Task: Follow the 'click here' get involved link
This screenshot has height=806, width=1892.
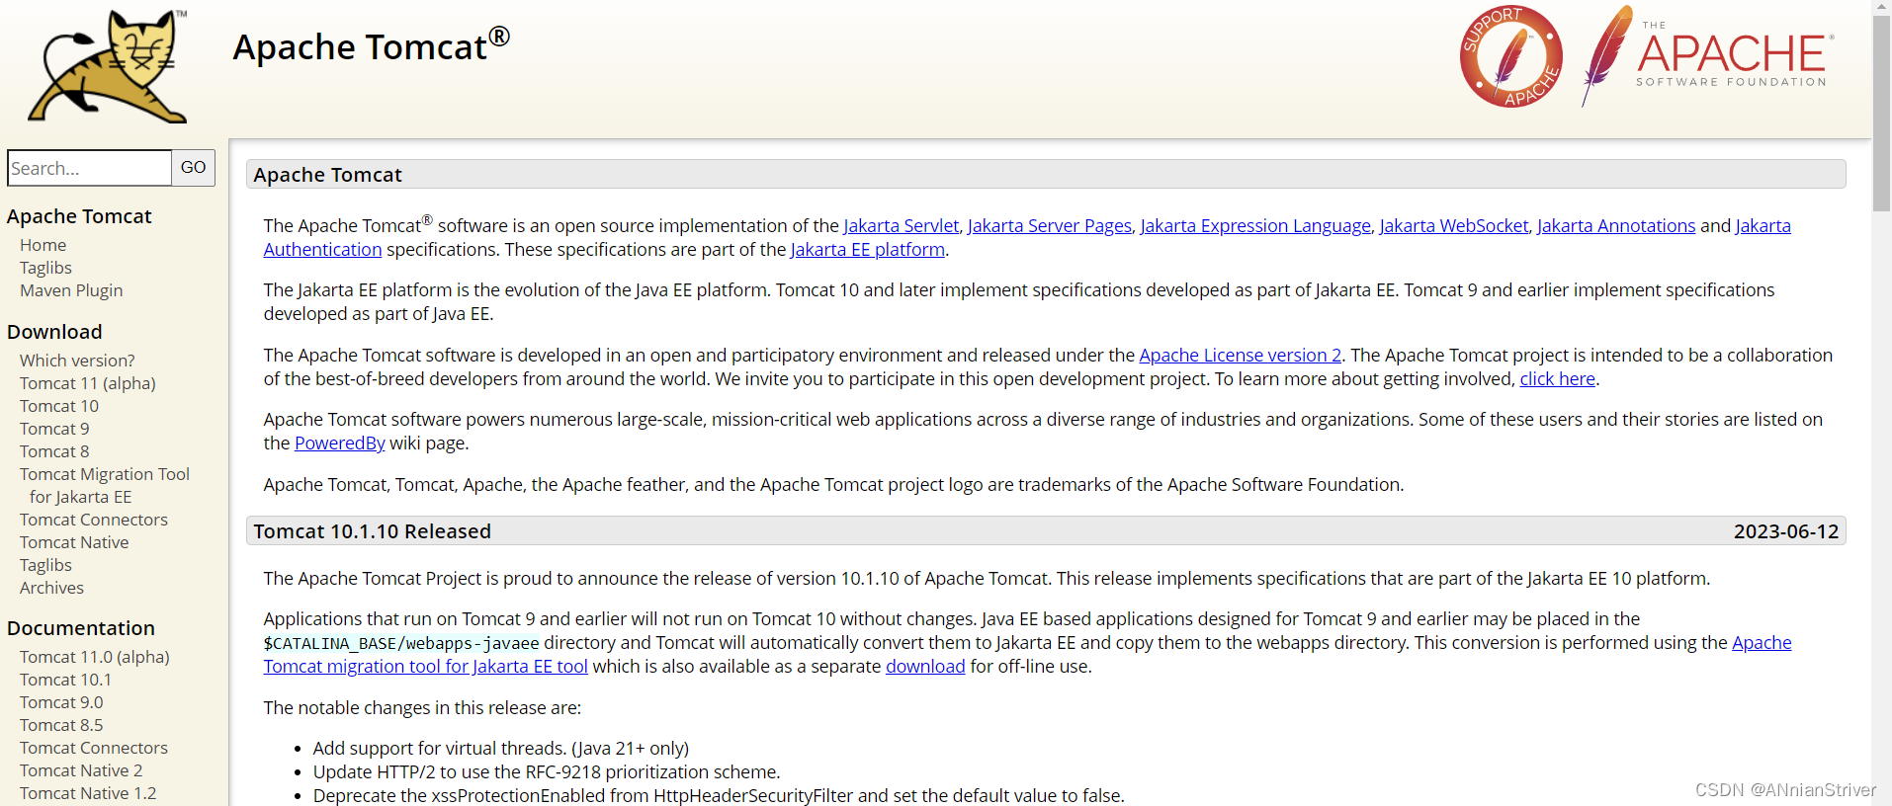Action: [x=1557, y=379]
